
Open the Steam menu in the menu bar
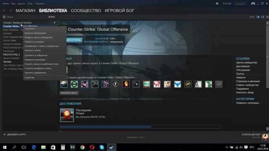[x=5, y=4]
